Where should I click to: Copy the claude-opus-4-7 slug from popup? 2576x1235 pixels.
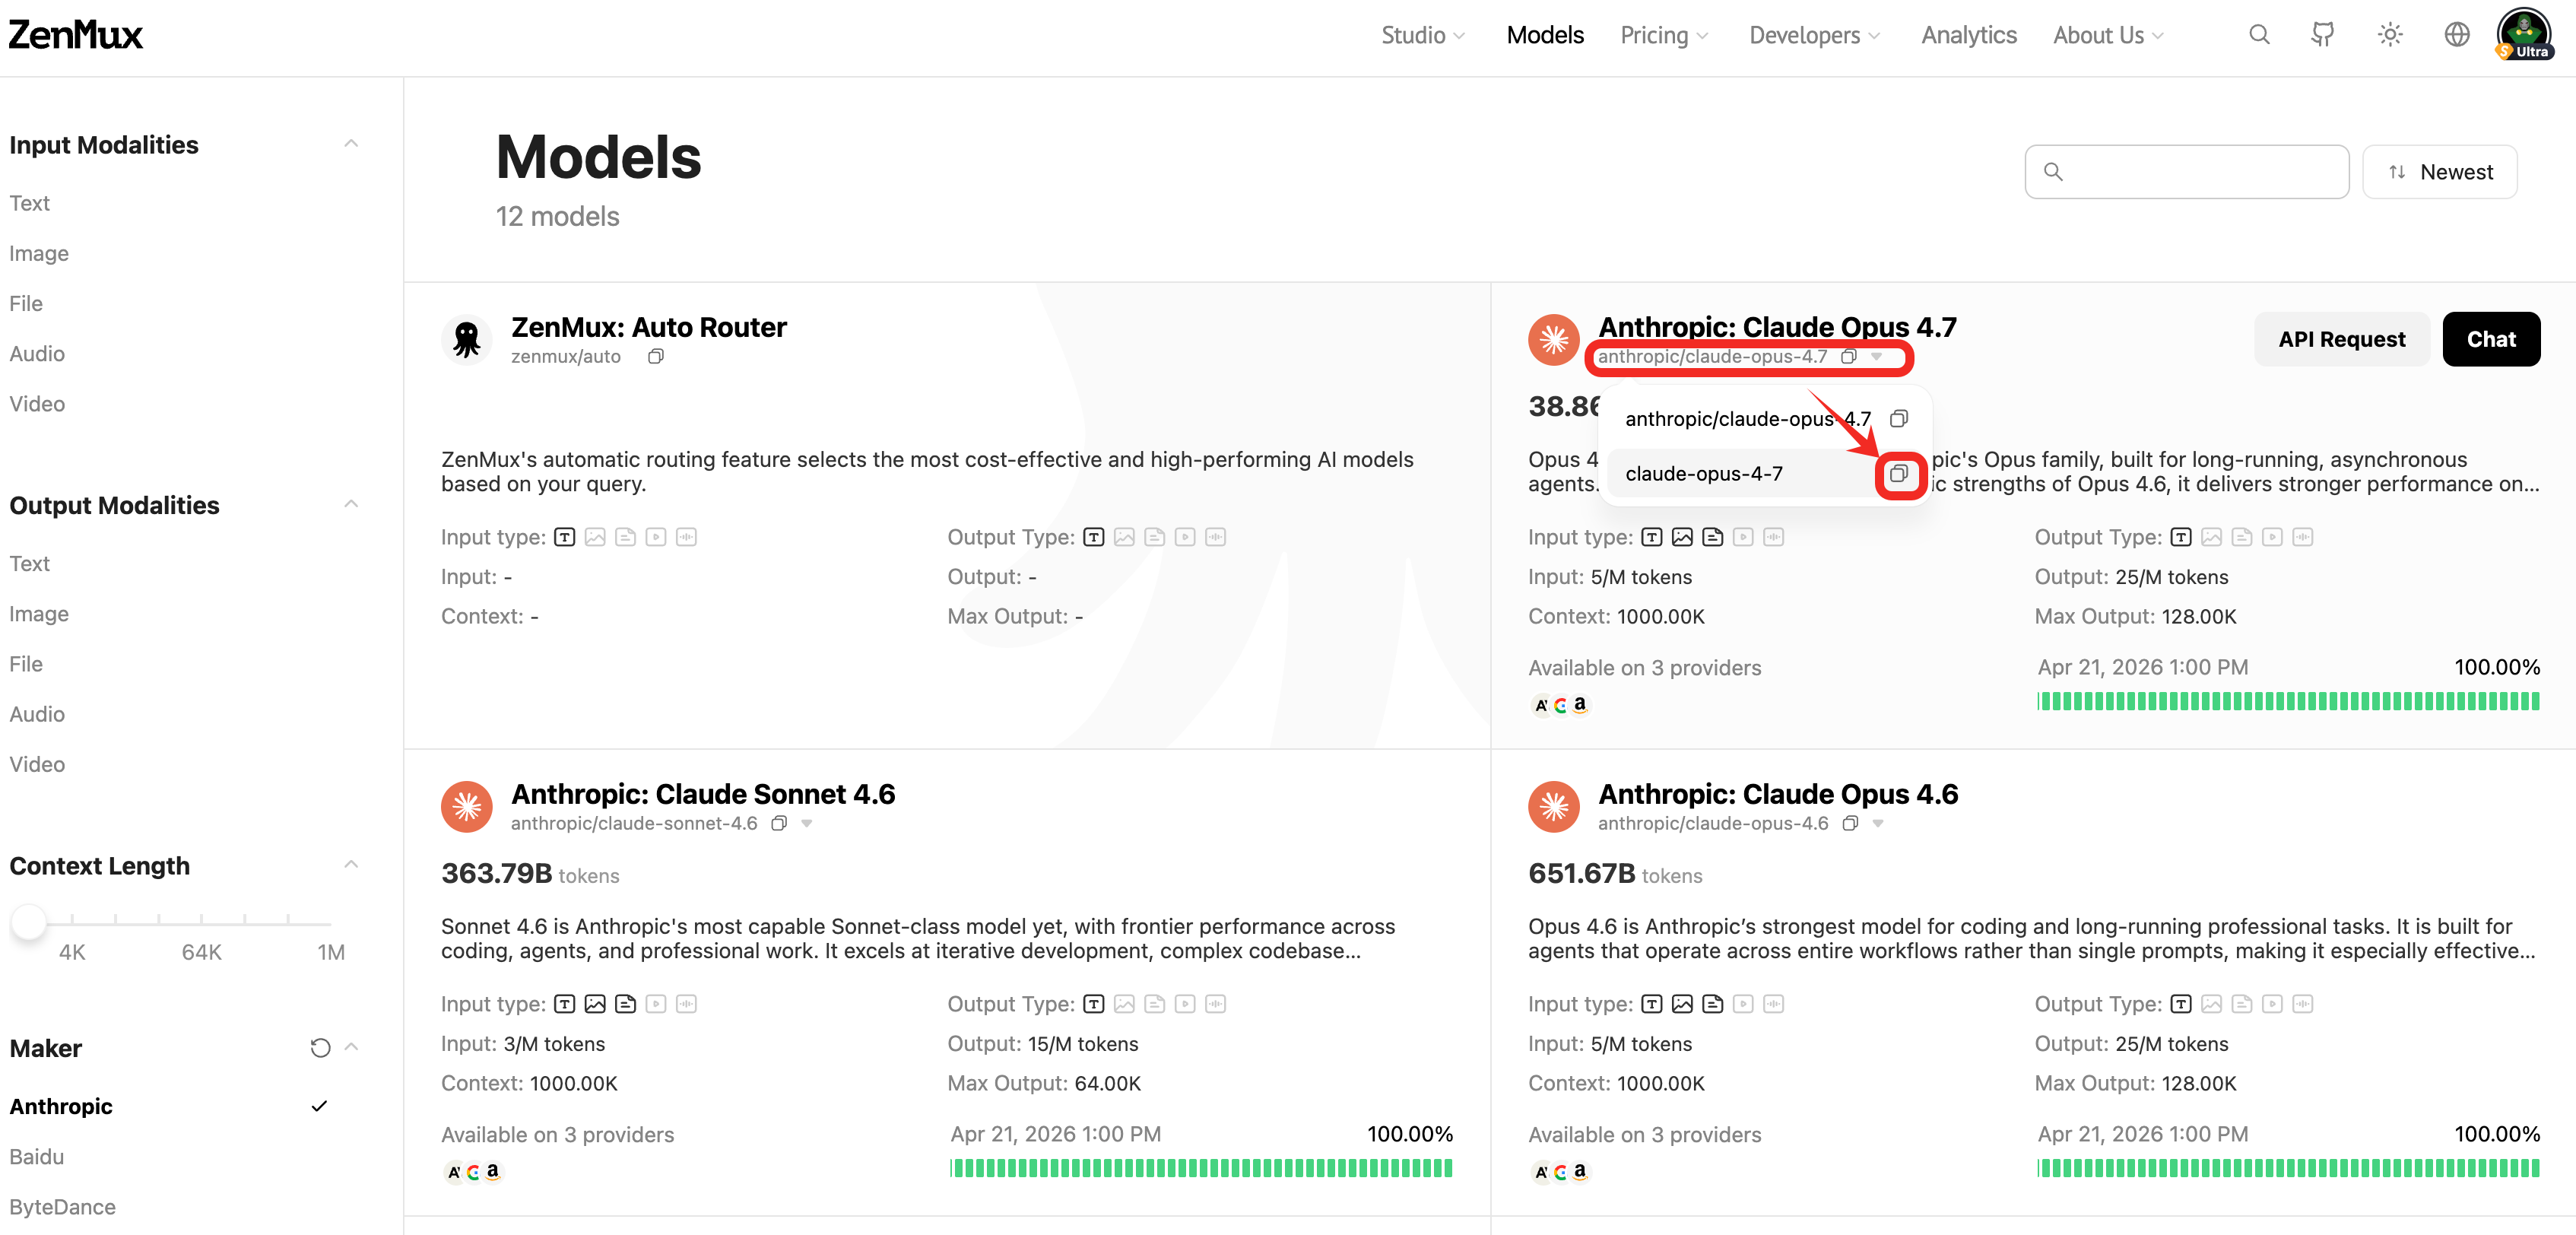[1898, 474]
